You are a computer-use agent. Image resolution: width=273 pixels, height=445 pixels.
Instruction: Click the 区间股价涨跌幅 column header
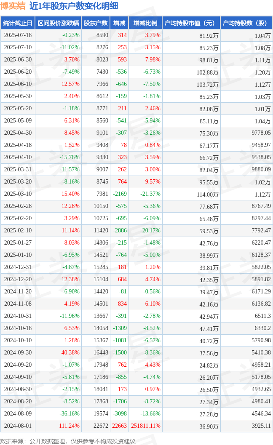coord(58,23)
